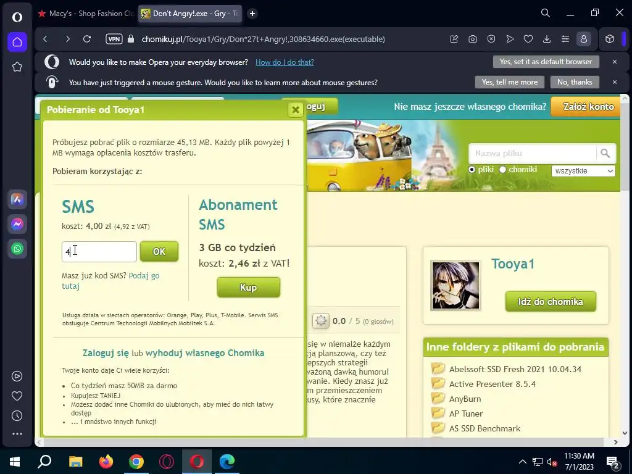The height and width of the screenshot is (474, 632).
Task: Open Start Page home sidebar icon
Action: click(17, 42)
